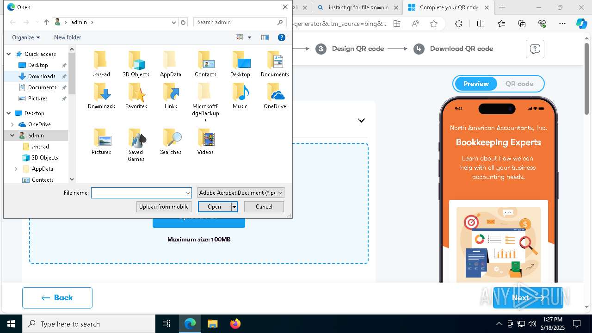Click the Edge favorites star icon

click(x=434, y=24)
